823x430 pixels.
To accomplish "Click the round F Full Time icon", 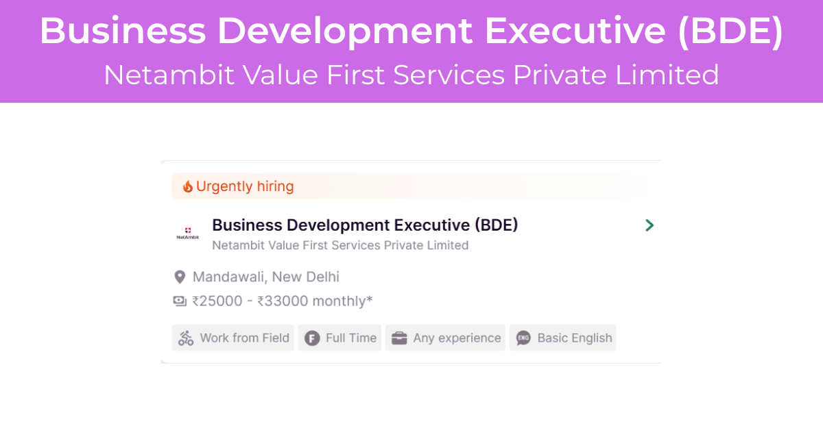I will click(x=312, y=338).
